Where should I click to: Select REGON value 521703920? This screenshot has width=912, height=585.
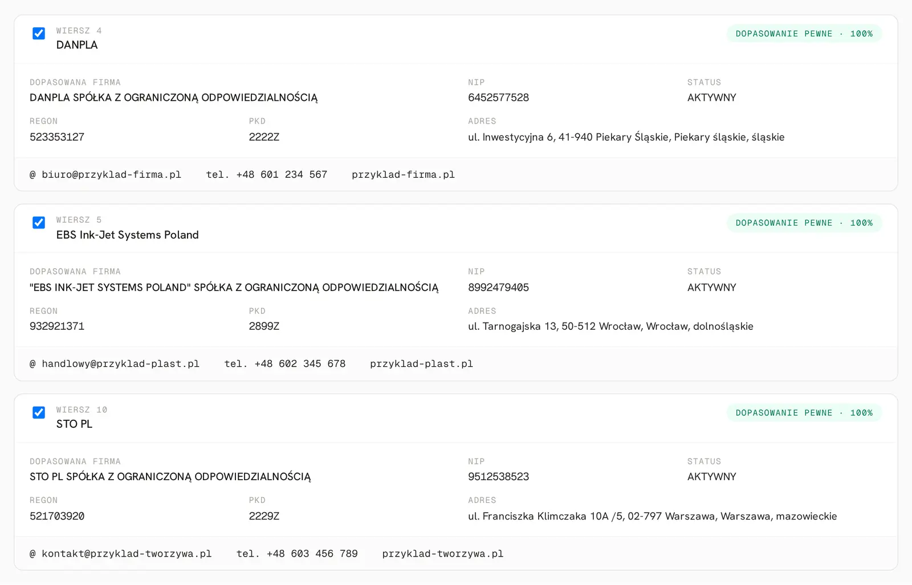click(57, 516)
